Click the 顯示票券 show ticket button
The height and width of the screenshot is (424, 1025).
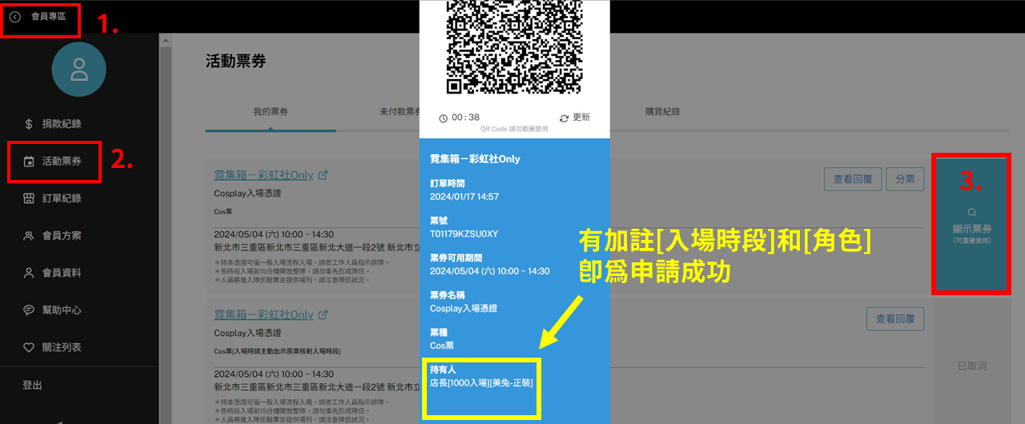[972, 225]
